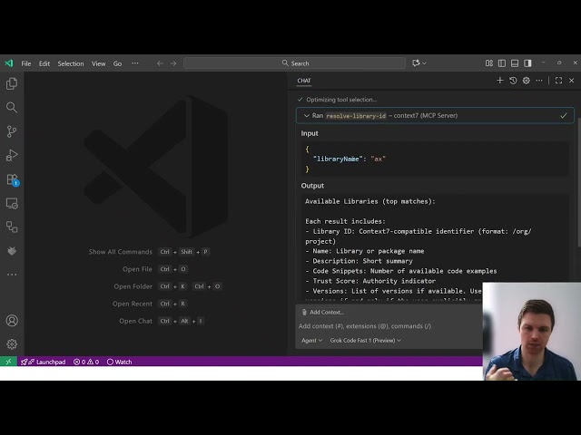Open Launchpad in status bar

tap(44, 362)
